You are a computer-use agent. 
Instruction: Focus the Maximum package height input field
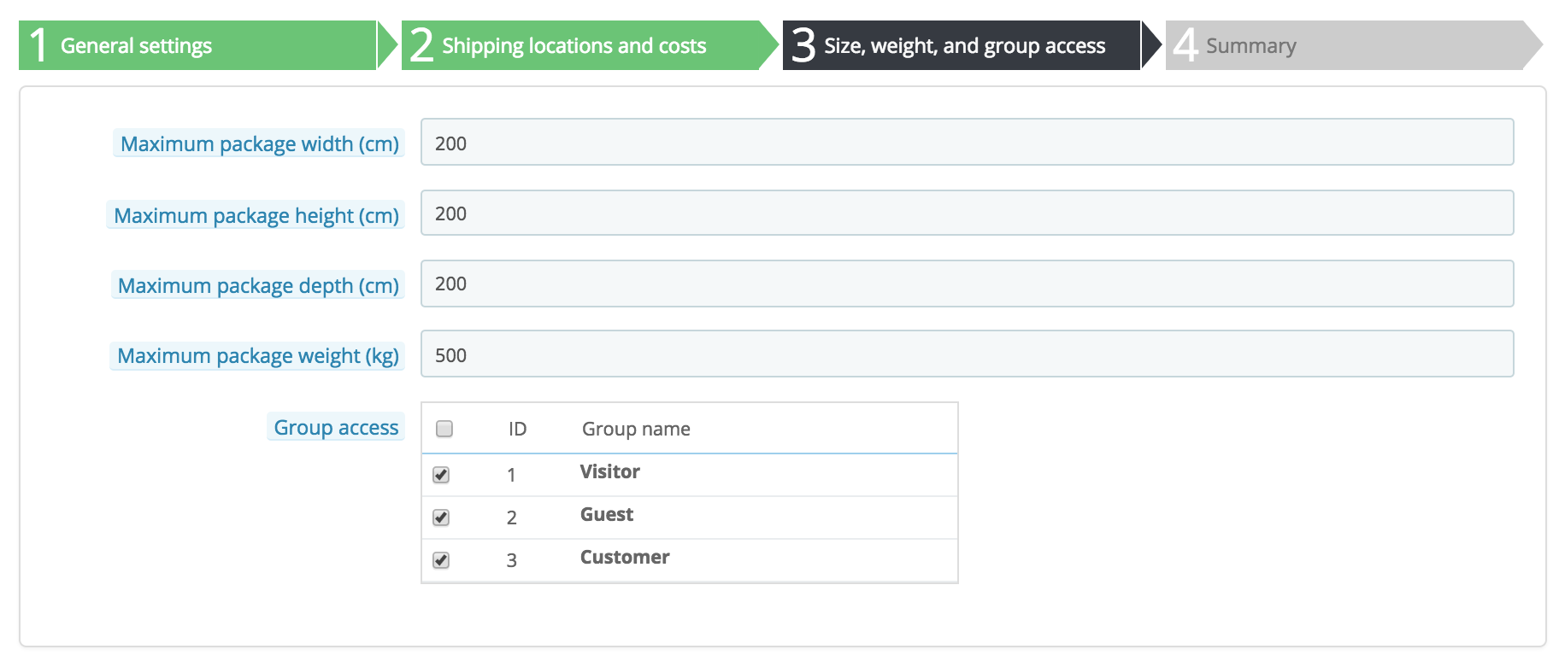tap(967, 214)
